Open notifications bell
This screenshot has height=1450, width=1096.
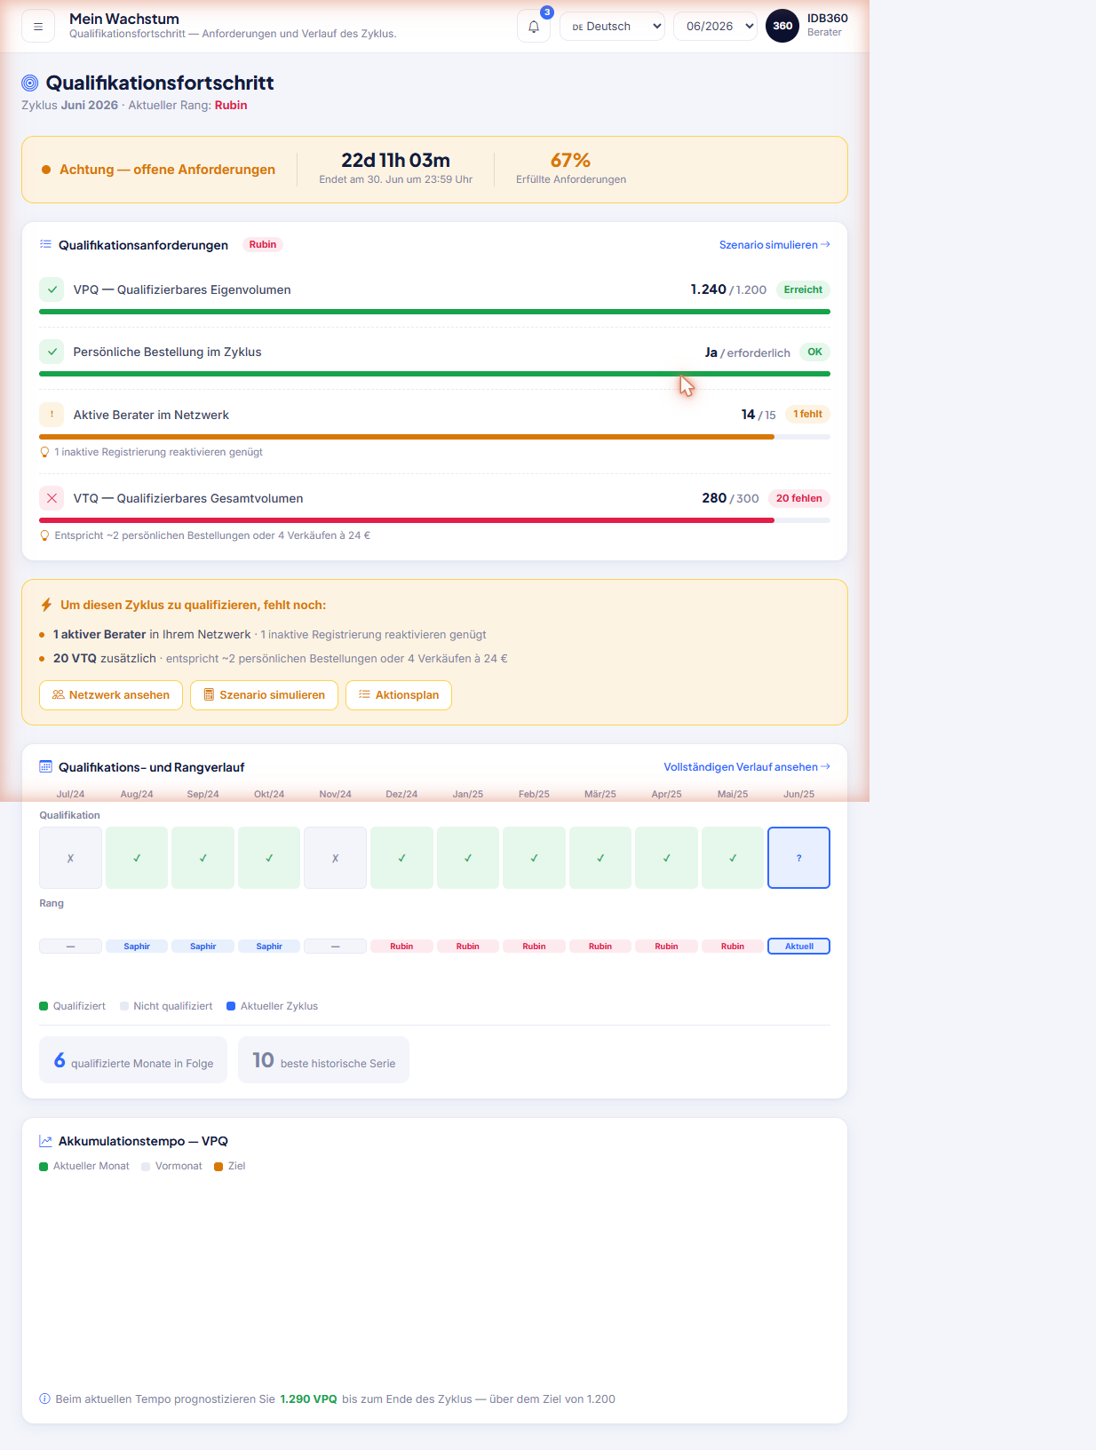pos(534,27)
